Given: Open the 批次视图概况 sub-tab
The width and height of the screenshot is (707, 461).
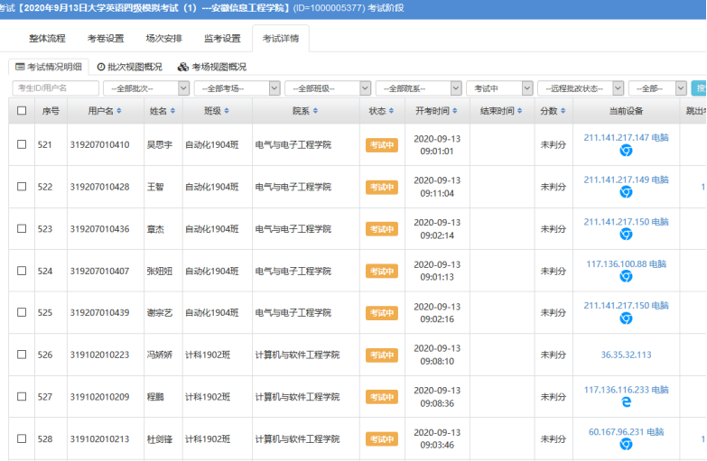Looking at the screenshot, I should pos(129,67).
